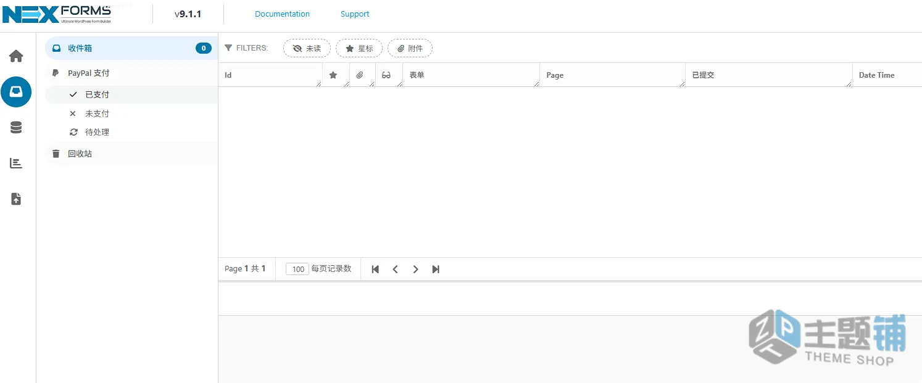922x383 pixels.
Task: Go to the first page of entries
Action: coord(375,269)
